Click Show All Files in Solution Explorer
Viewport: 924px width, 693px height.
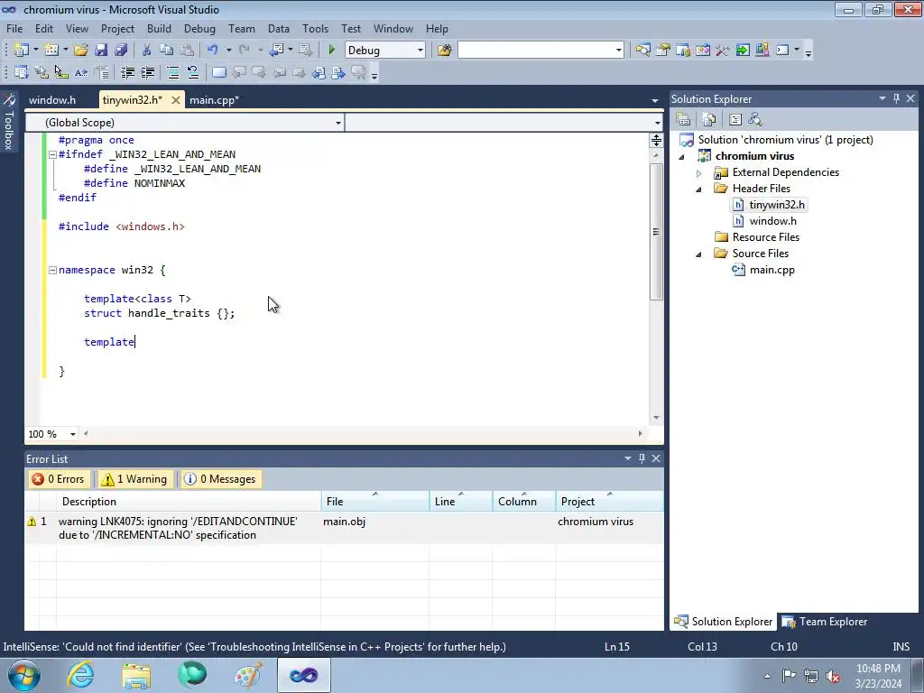(709, 120)
